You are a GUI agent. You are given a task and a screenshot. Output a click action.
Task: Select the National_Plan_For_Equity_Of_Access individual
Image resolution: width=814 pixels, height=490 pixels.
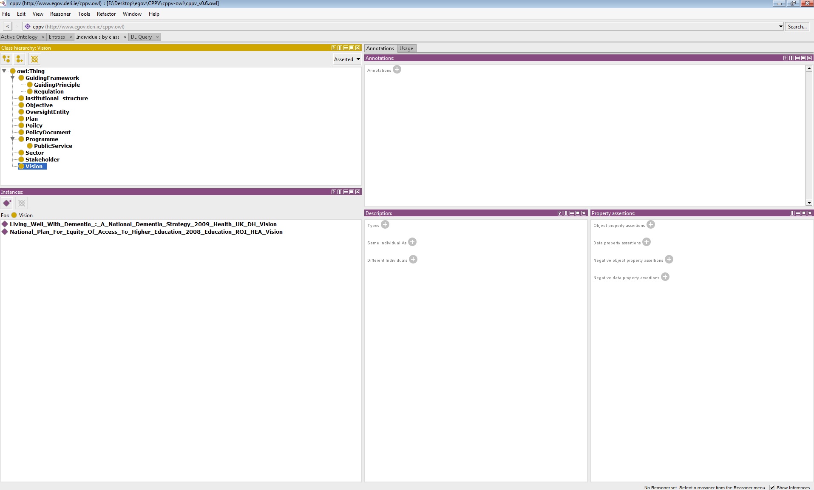click(x=146, y=232)
